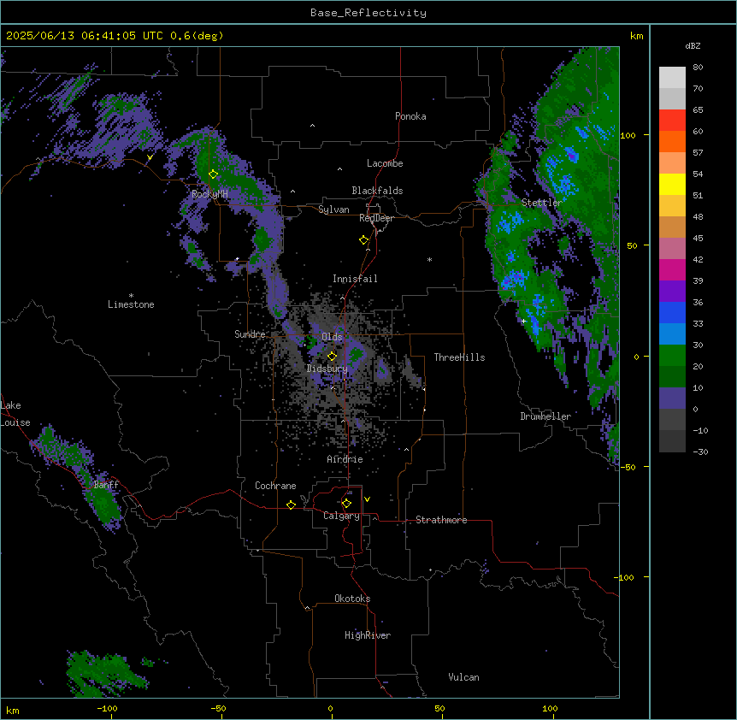
Task: Select the Limestone label
Action: tap(131, 304)
